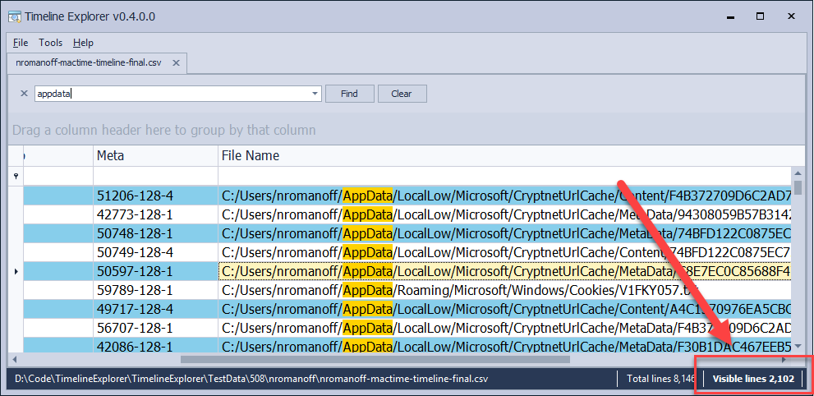
Task: Click the current row indicator arrow
Action: (x=16, y=271)
